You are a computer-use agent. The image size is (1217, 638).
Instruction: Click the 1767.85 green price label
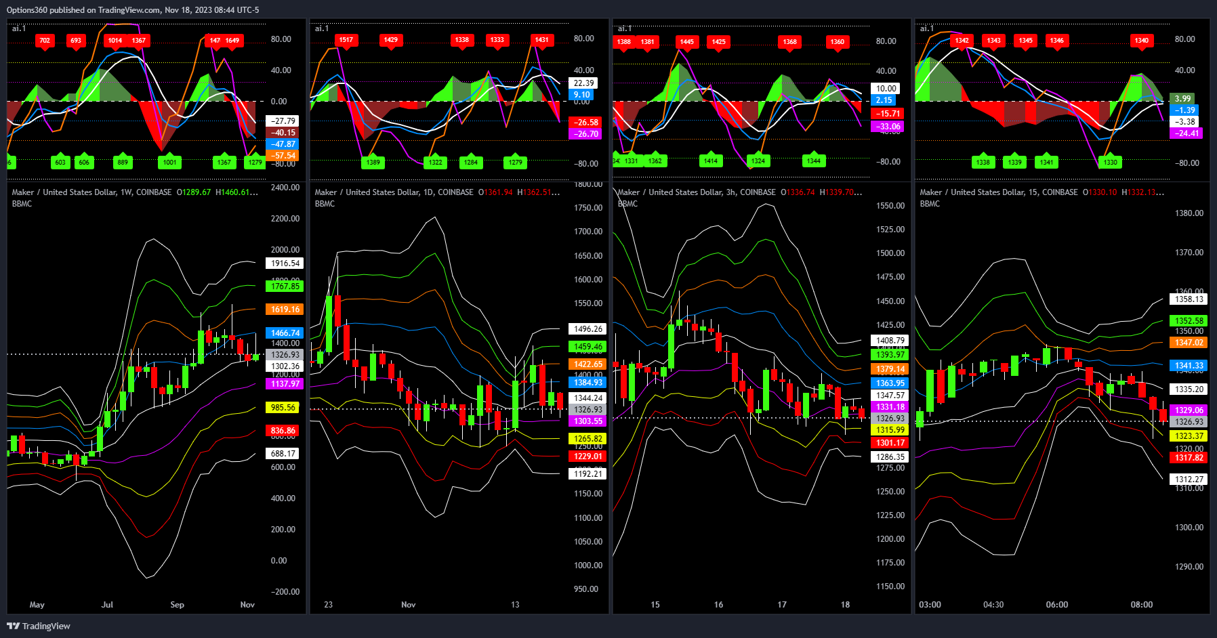pos(285,286)
